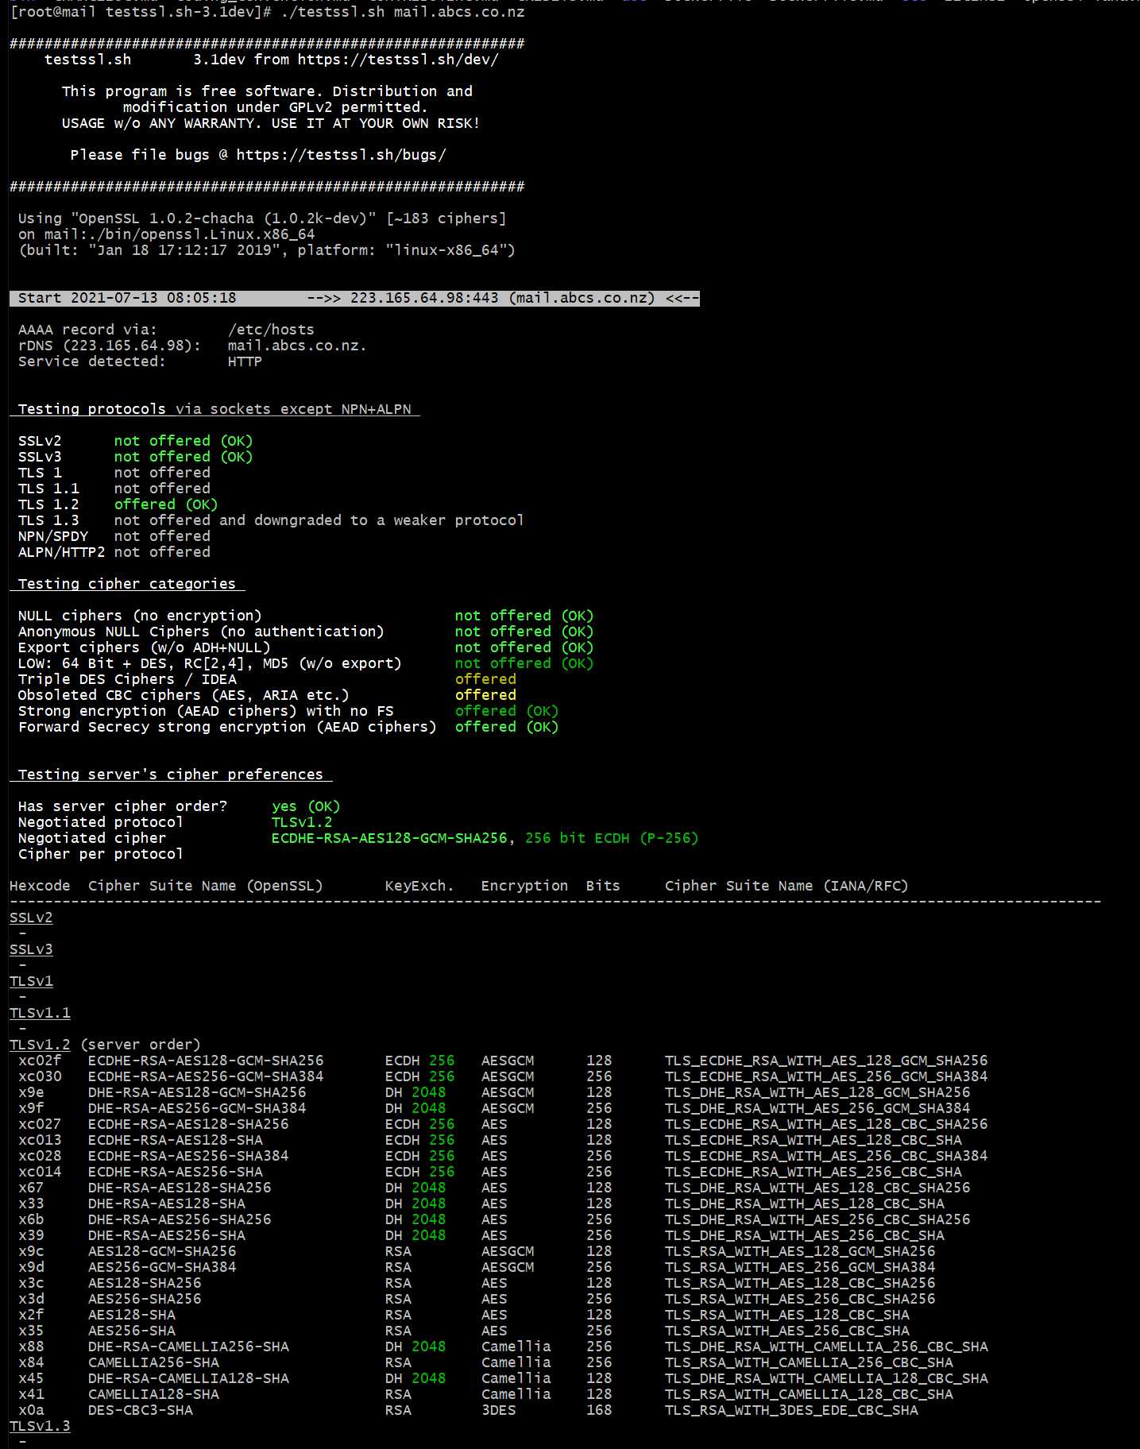Click the underlined 'SSLv3' section label
1140x1449 pixels.
pos(31,949)
